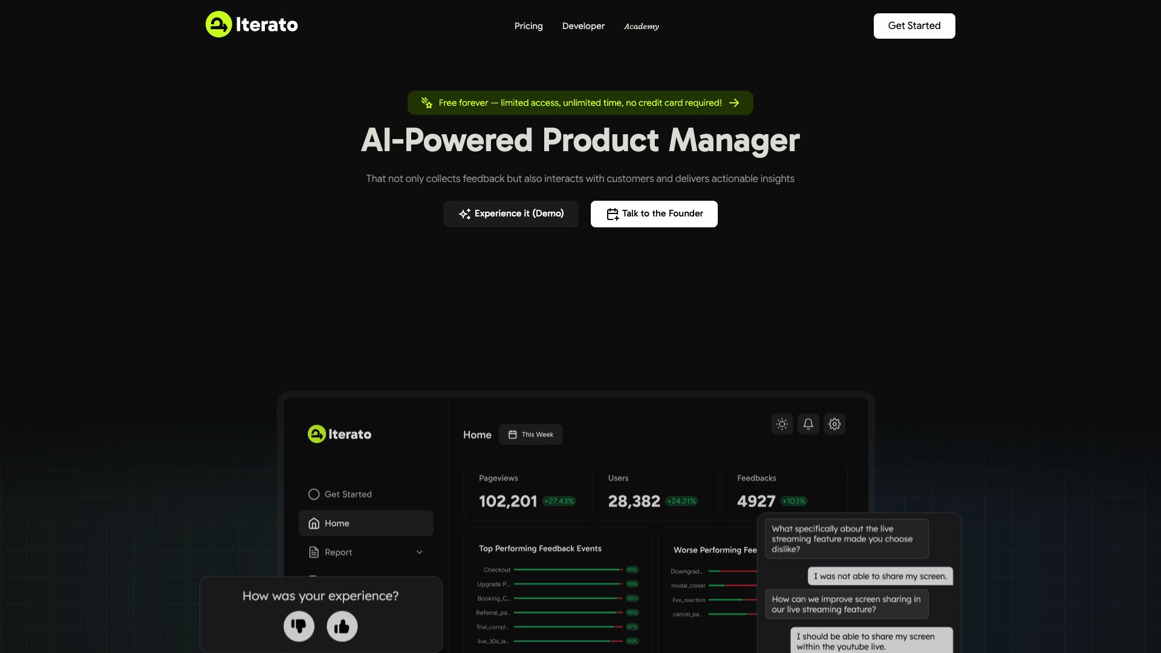Screen dimensions: 1161x653
Task: Click Talk to the Founder
Action: click(654, 213)
